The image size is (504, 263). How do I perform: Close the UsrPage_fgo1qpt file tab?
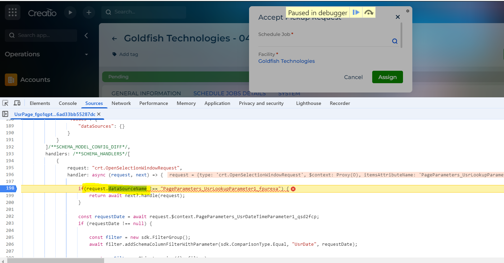click(99, 114)
